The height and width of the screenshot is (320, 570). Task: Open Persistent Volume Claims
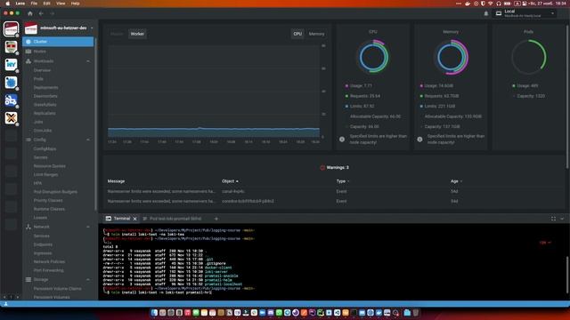click(x=57, y=289)
